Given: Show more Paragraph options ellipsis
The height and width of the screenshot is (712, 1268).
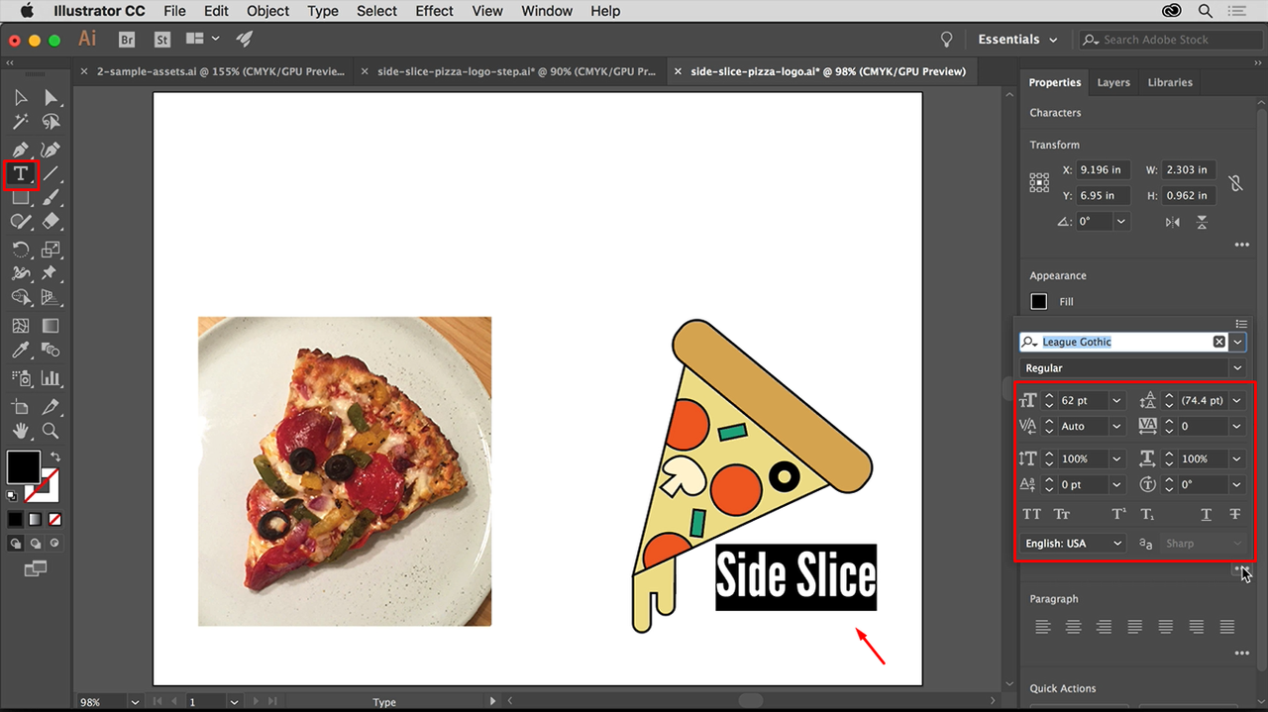Looking at the screenshot, I should (1241, 654).
